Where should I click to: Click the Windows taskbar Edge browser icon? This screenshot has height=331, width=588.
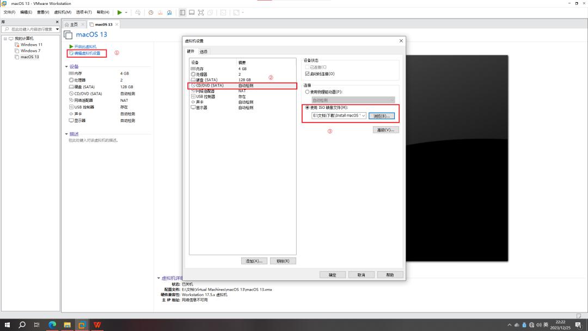click(x=52, y=325)
